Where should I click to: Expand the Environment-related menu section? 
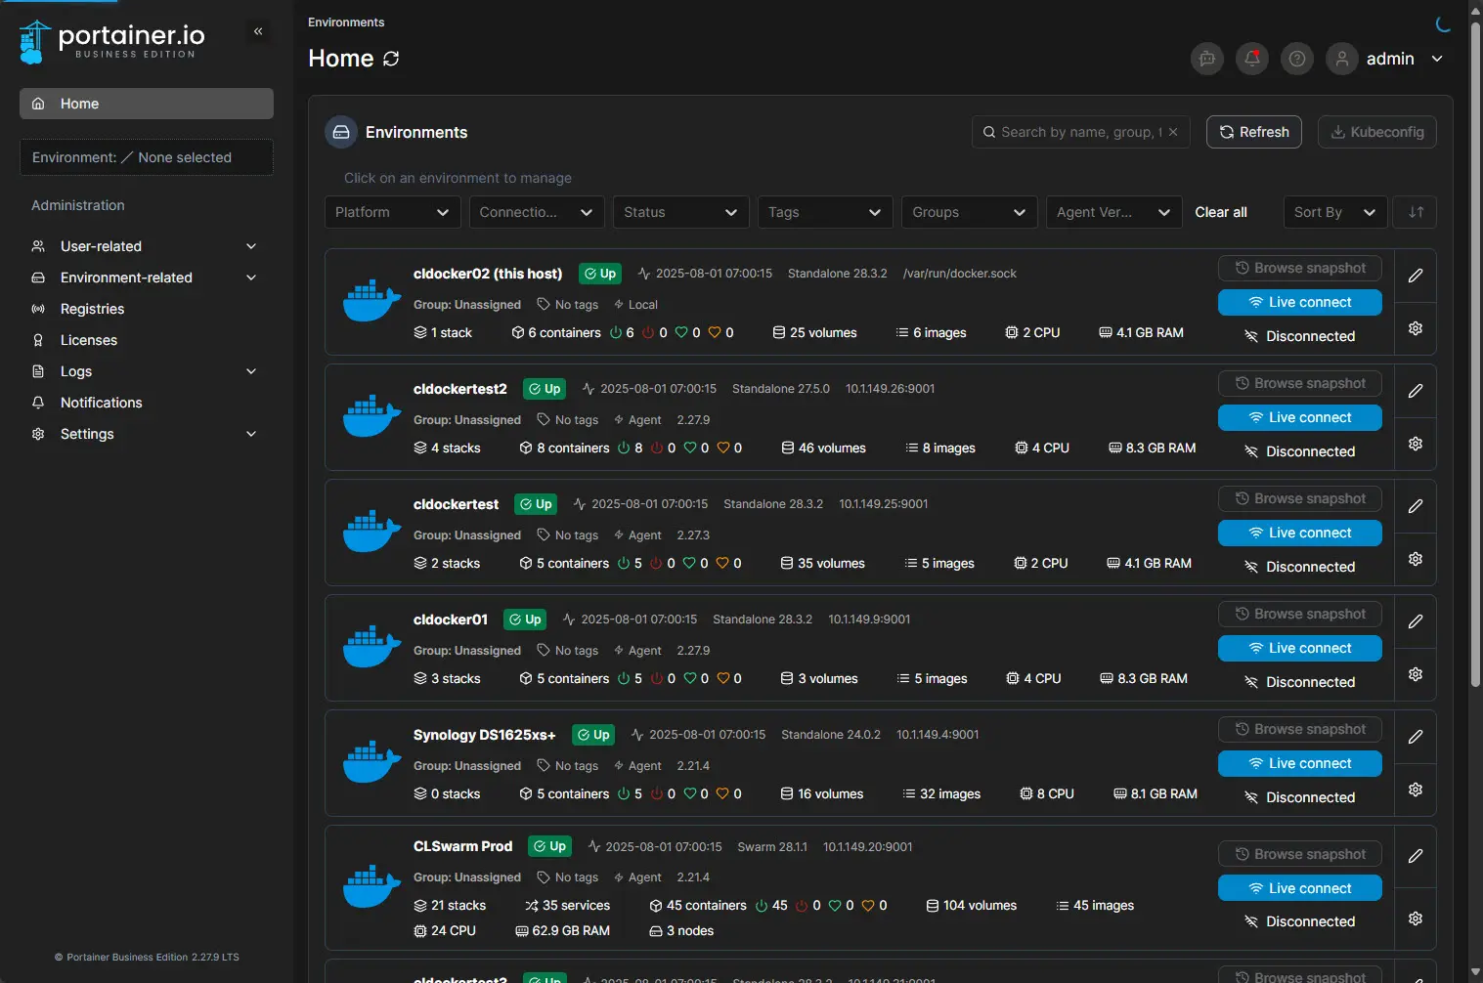pyautogui.click(x=147, y=278)
